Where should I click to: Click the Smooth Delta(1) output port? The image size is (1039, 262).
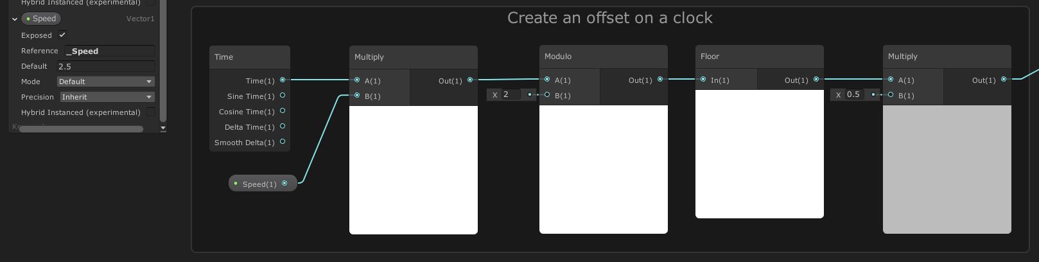coord(283,142)
